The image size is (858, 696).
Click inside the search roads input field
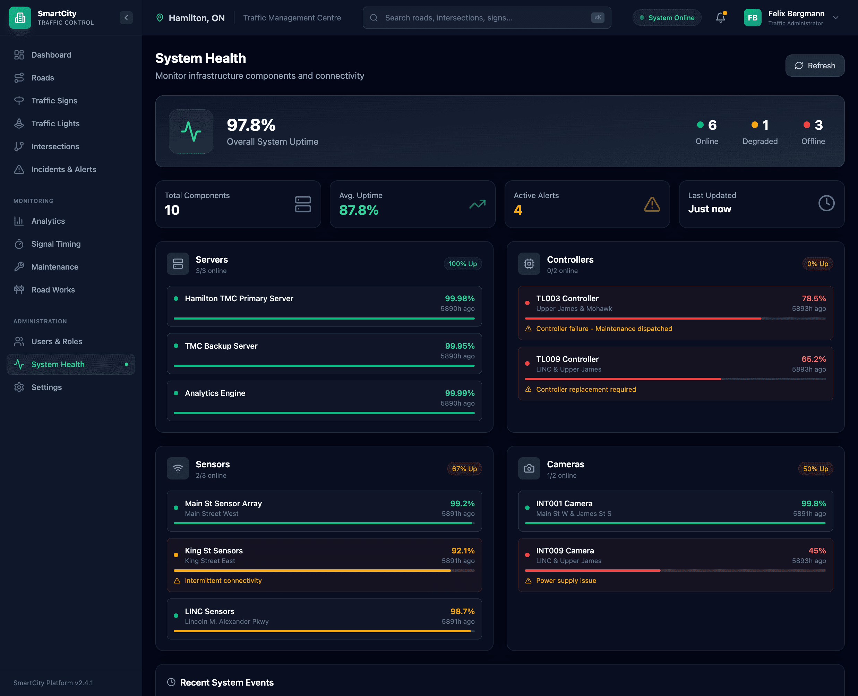461,18
